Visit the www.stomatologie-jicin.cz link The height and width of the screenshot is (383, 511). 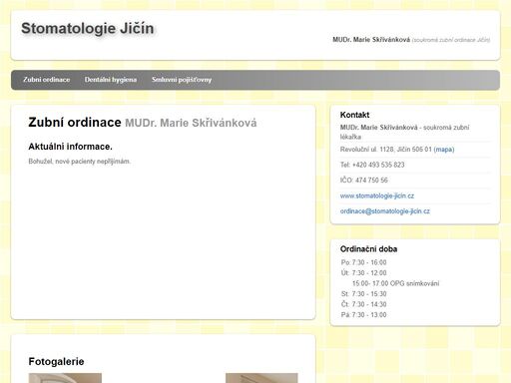377,195
